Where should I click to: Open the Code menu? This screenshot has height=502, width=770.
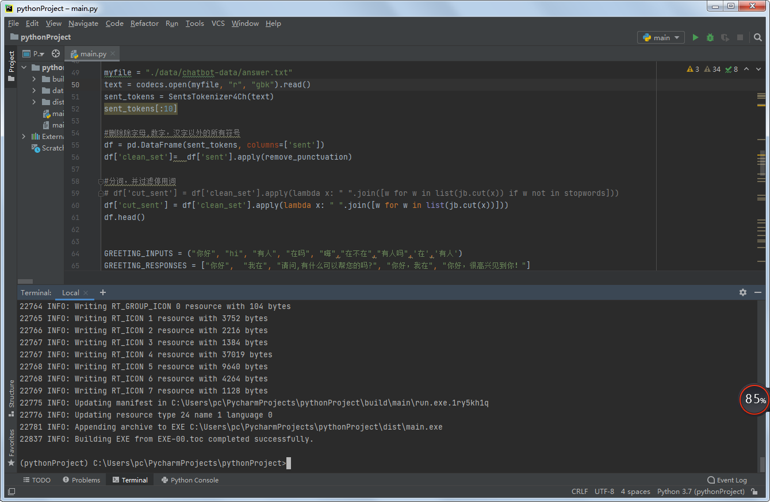(x=114, y=24)
